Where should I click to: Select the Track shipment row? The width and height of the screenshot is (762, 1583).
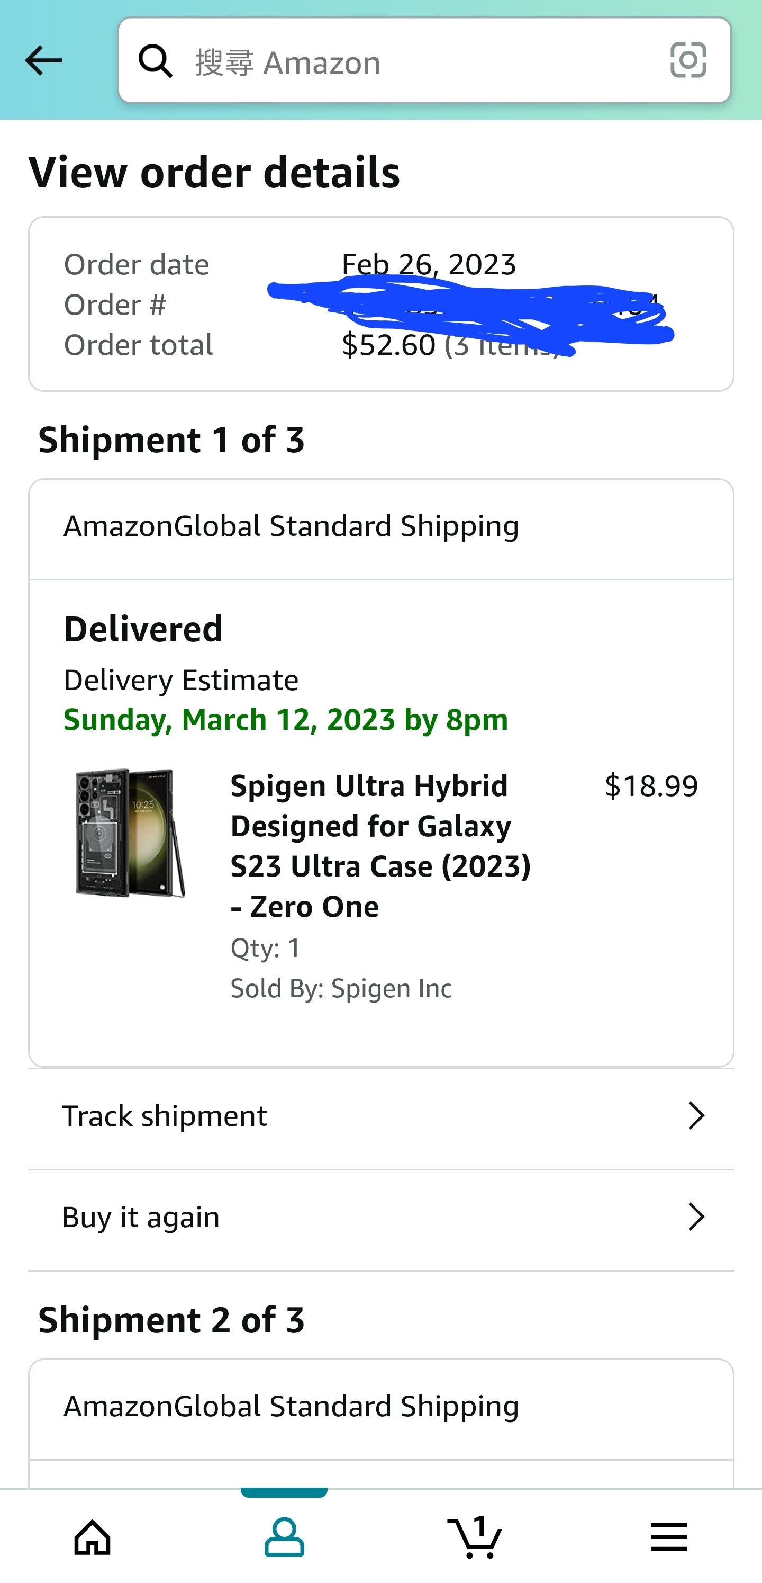382,1116
